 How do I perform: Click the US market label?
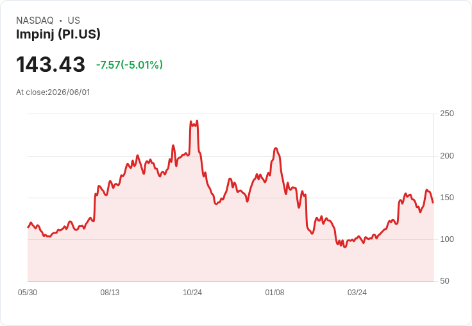click(x=74, y=21)
